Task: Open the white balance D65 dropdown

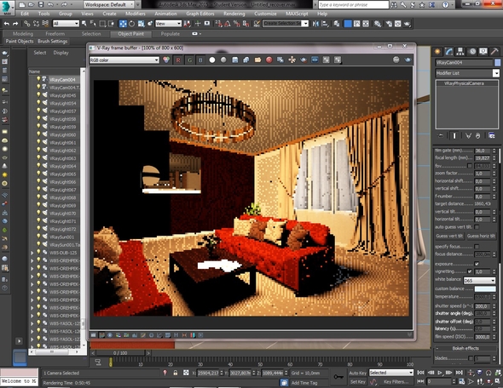Action: coord(480,281)
